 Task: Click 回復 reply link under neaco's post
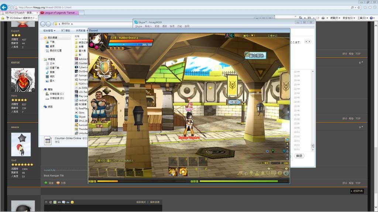(x=49, y=183)
